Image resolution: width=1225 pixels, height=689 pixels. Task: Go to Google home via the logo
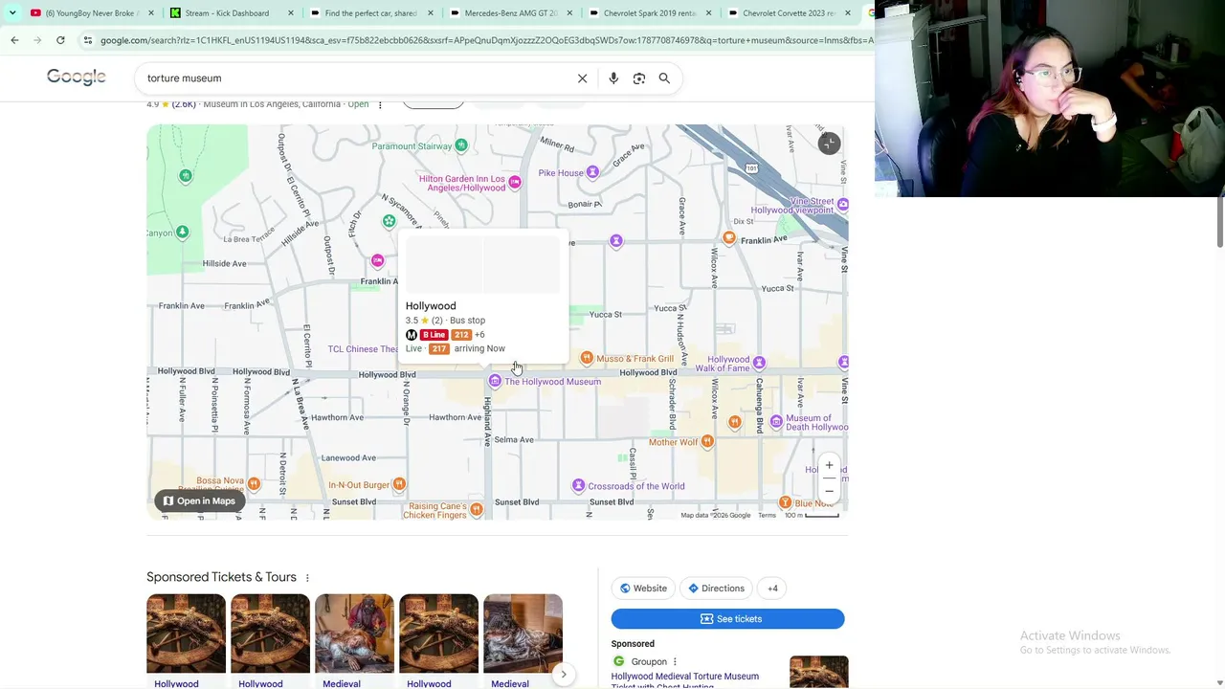(x=77, y=78)
